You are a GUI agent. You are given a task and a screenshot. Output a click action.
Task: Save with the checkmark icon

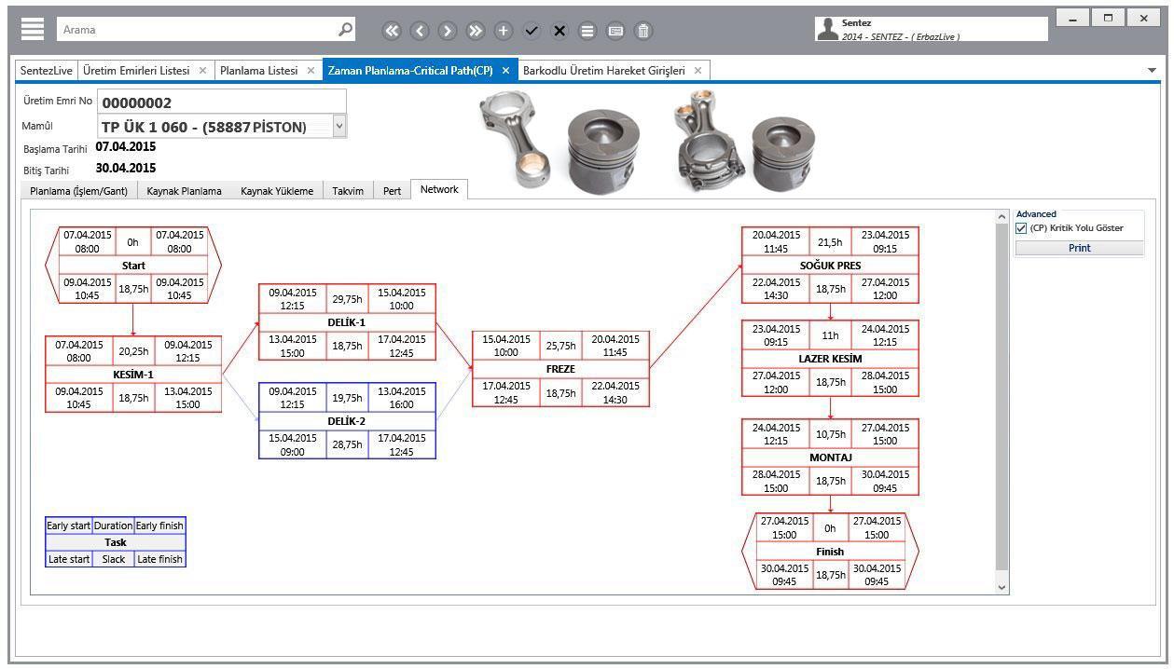(x=532, y=31)
